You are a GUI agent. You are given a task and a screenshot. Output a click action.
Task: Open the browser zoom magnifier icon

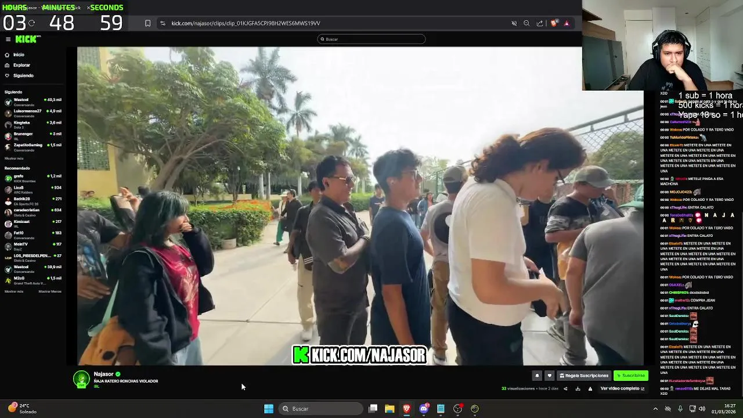pyautogui.click(x=526, y=23)
